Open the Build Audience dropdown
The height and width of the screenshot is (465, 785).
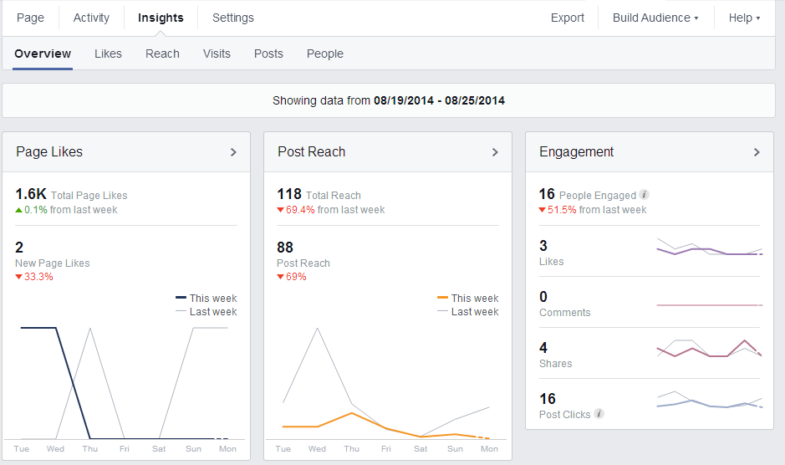coord(655,18)
